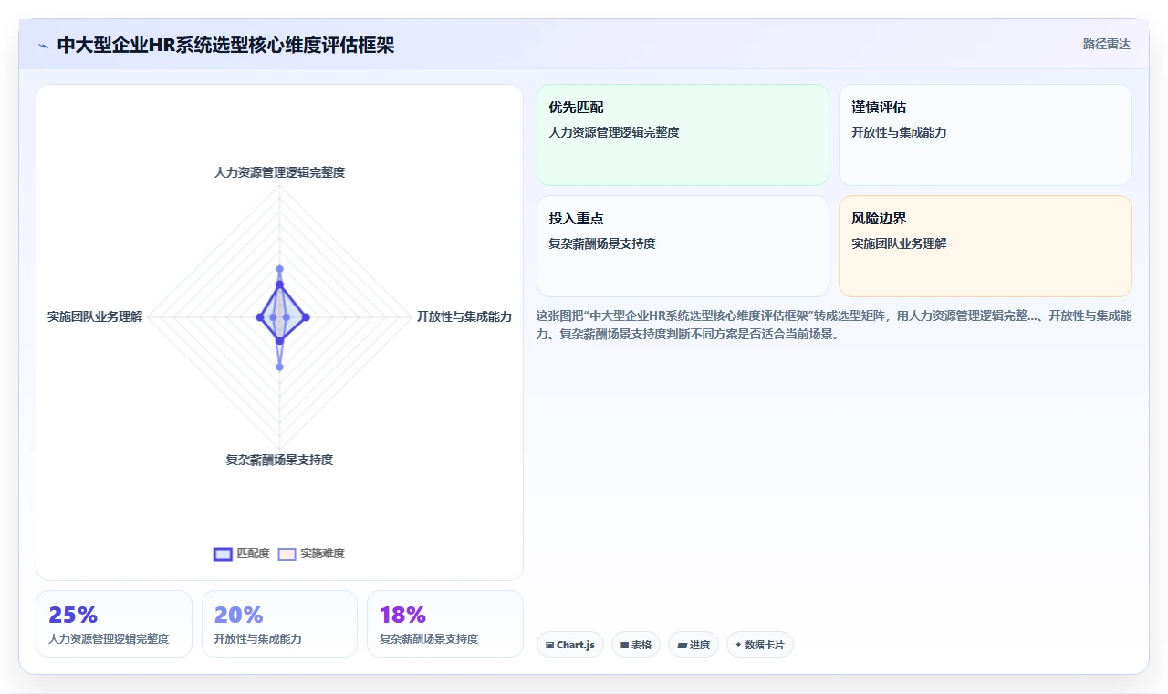The width and height of the screenshot is (1168, 694).
Task: Select the 数据卡片 tag
Action: (x=760, y=645)
